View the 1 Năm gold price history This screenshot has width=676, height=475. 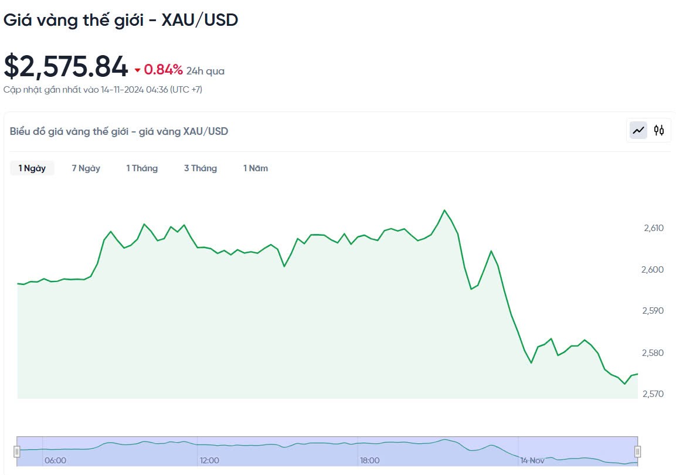[256, 168]
